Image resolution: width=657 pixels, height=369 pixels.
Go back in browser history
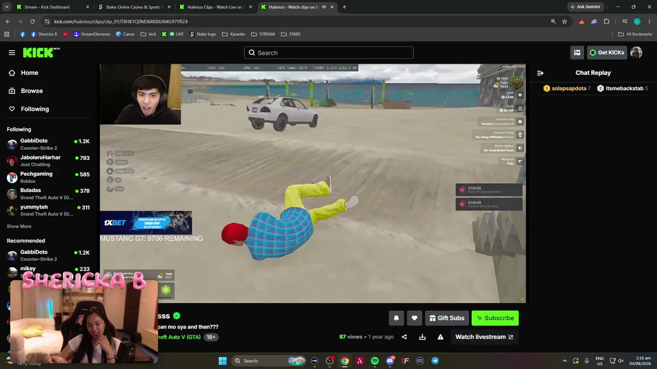pyautogui.click(x=8, y=22)
